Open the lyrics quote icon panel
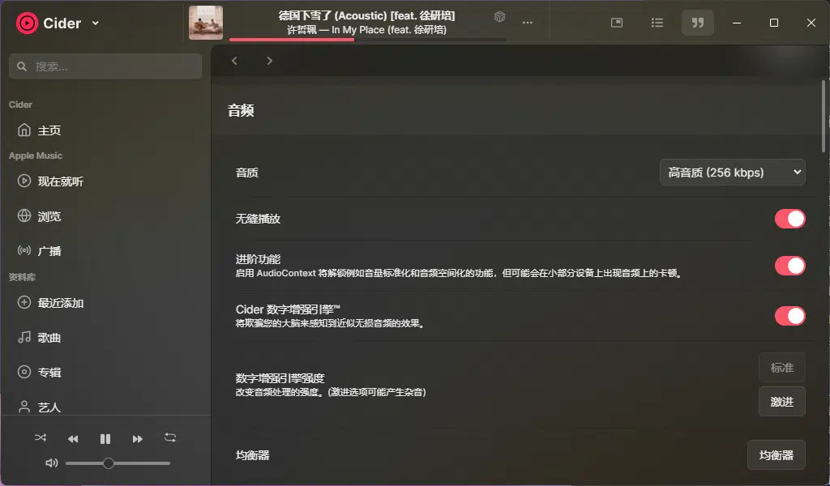This screenshot has width=830, height=486. (697, 23)
